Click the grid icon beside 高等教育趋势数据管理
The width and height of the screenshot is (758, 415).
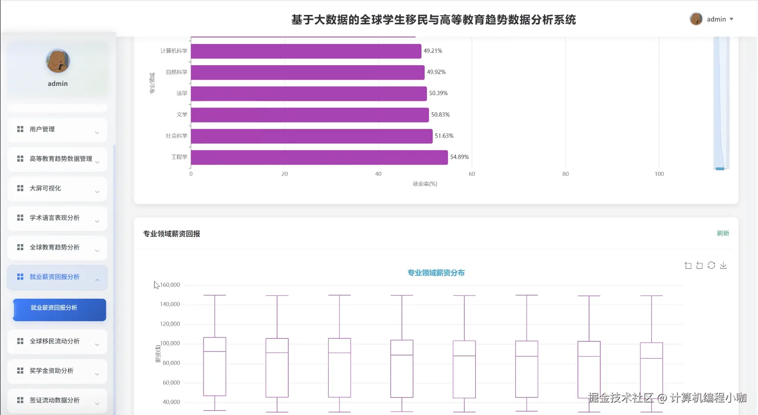[20, 159]
